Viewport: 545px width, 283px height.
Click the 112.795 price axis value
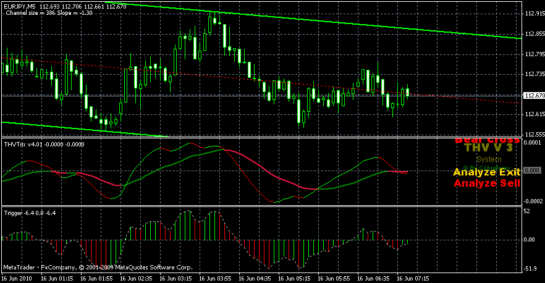[x=534, y=54]
